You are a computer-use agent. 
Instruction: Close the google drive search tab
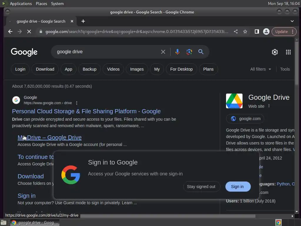[x=72, y=21]
